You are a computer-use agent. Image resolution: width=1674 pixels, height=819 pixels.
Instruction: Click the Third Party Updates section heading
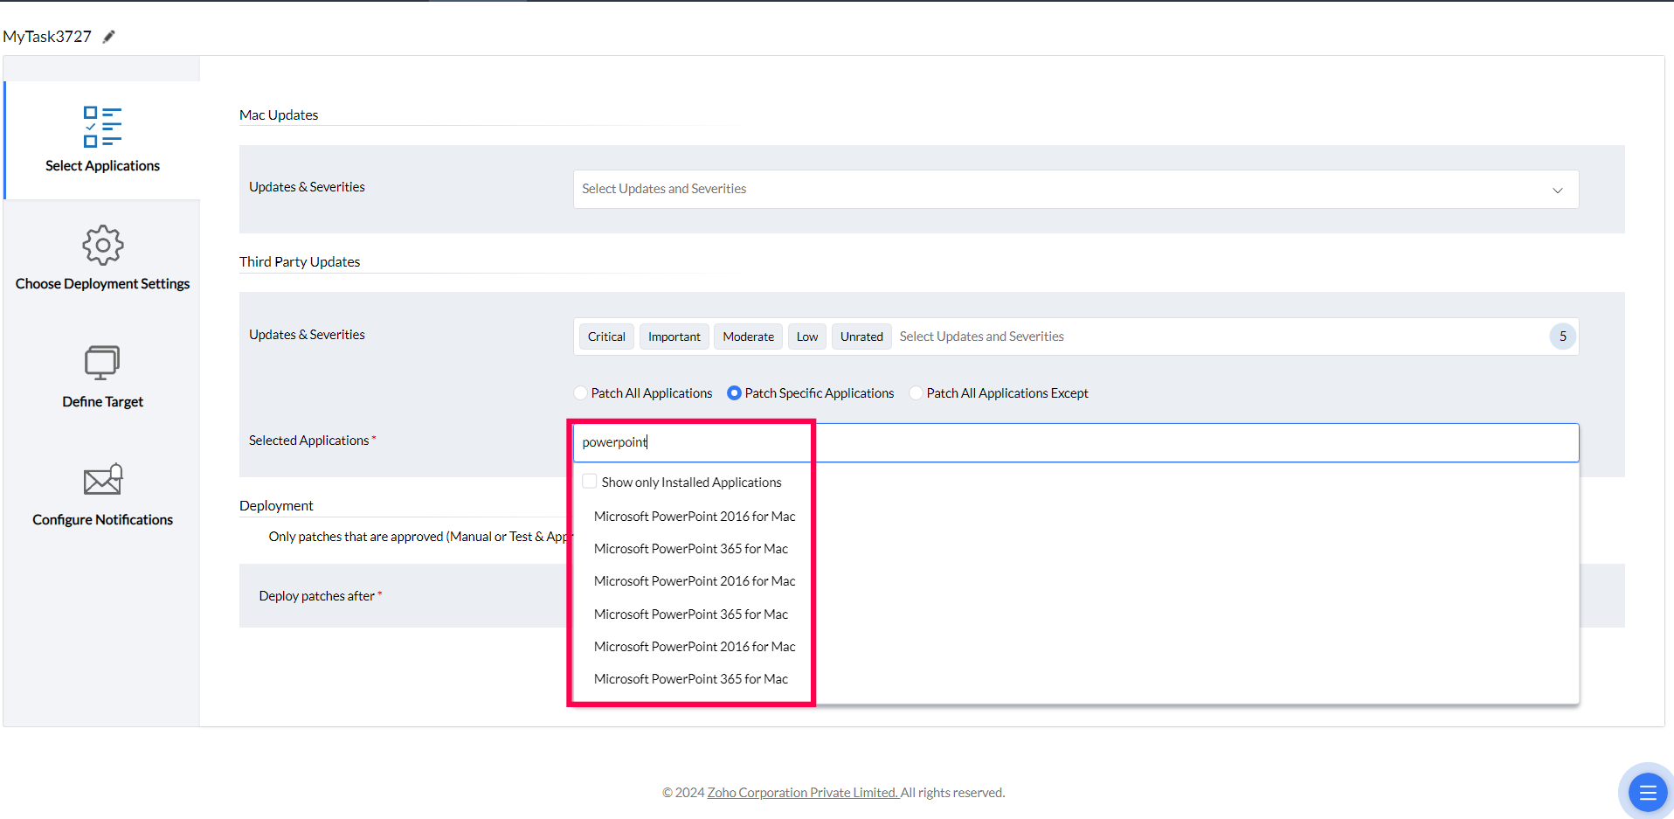[300, 262]
